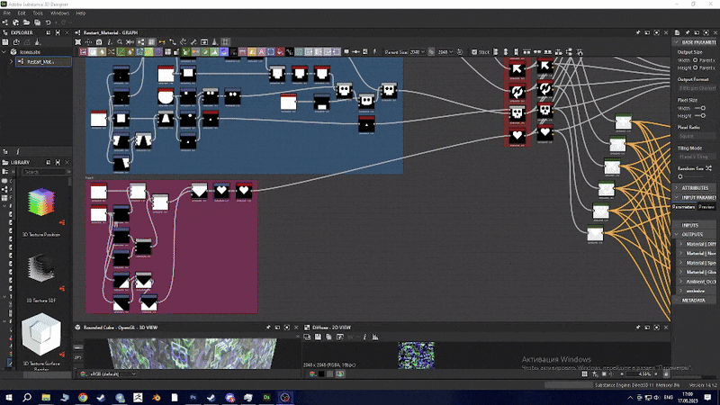
Task: Click the Library search field
Action: click(x=44, y=172)
